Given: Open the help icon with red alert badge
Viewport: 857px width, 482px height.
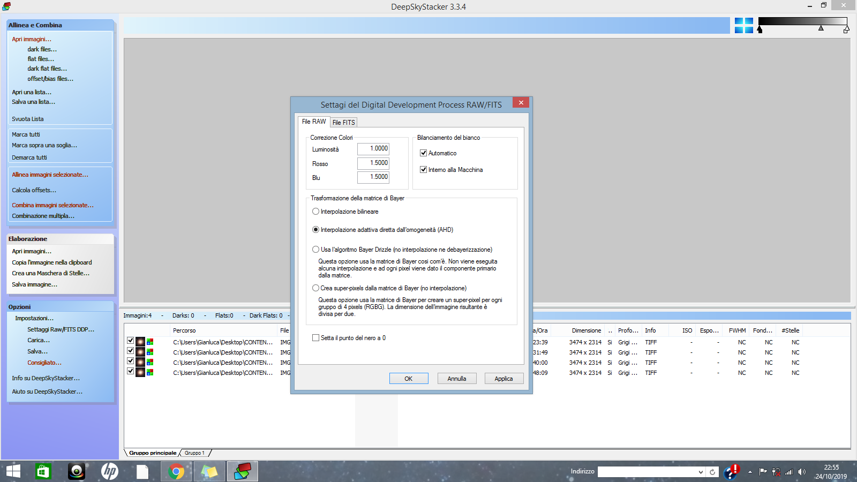Looking at the screenshot, I should tap(732, 471).
